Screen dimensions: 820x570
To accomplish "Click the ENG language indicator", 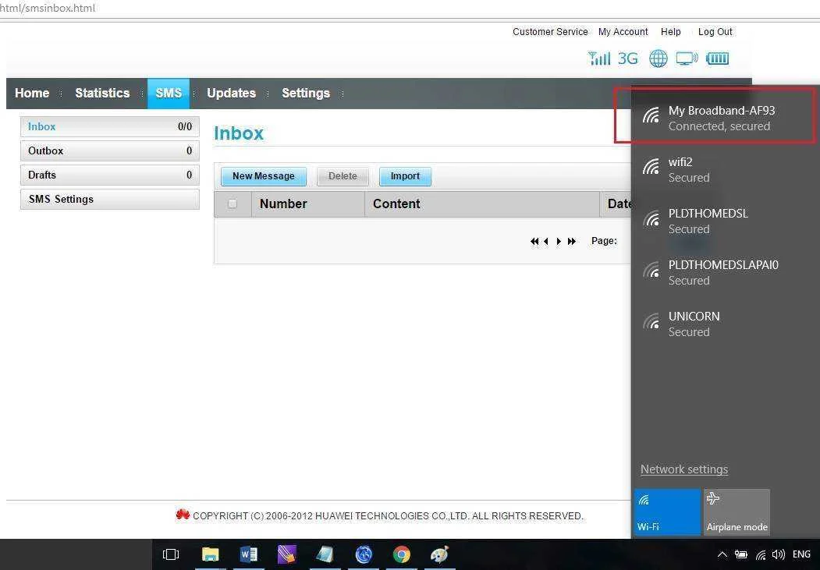I will (x=802, y=554).
